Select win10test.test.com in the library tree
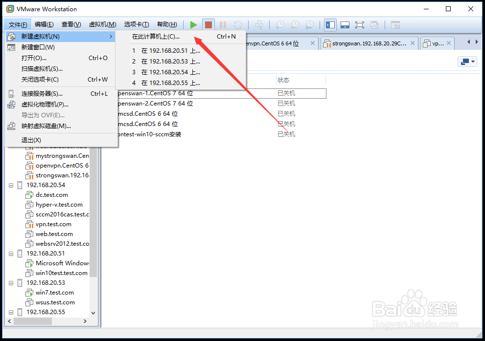This screenshot has width=485, height=341. [62, 273]
